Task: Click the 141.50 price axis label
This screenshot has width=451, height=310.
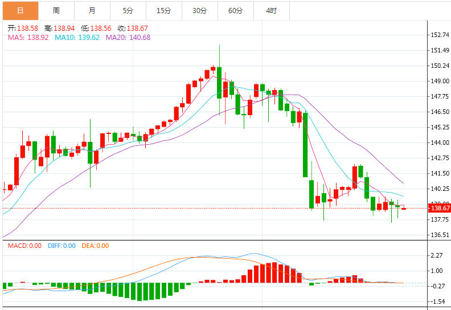Action: (440, 173)
